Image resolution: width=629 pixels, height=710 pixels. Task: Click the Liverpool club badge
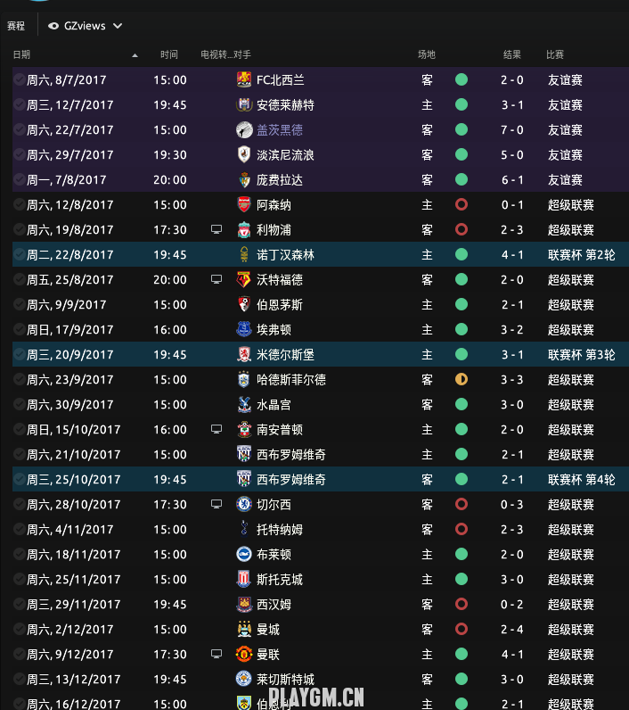click(244, 229)
